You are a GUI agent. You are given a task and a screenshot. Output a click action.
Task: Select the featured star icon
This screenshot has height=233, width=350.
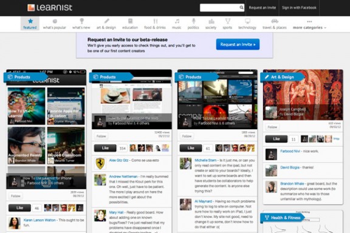30,21
